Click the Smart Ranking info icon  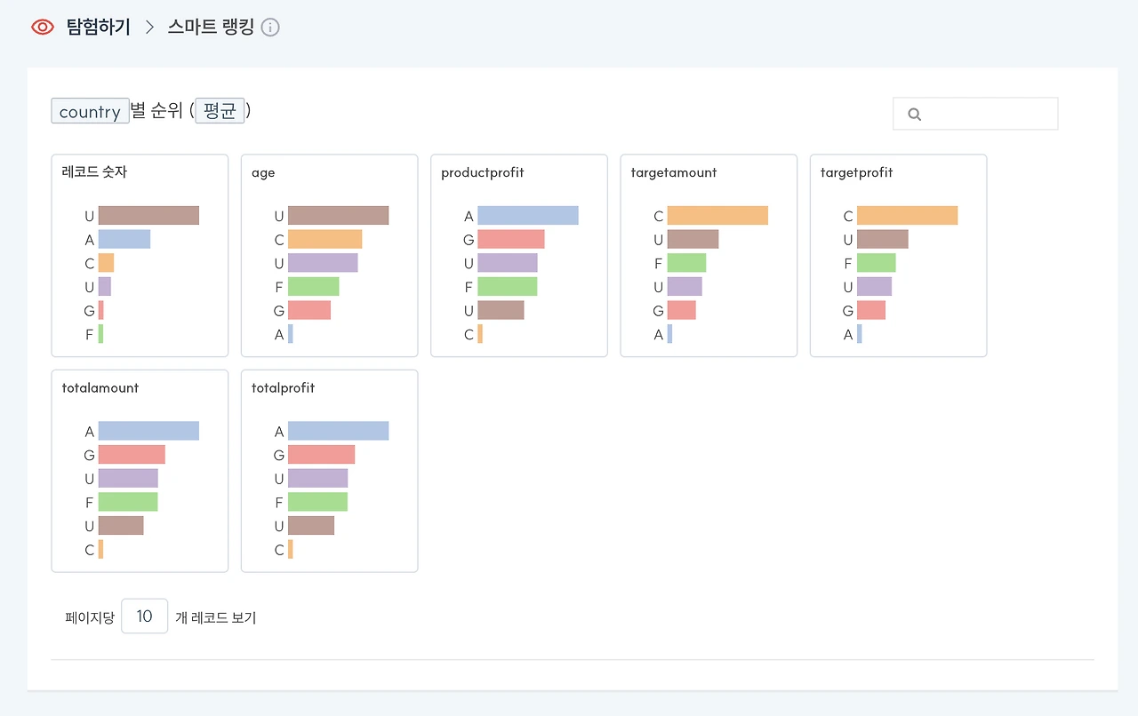click(270, 28)
